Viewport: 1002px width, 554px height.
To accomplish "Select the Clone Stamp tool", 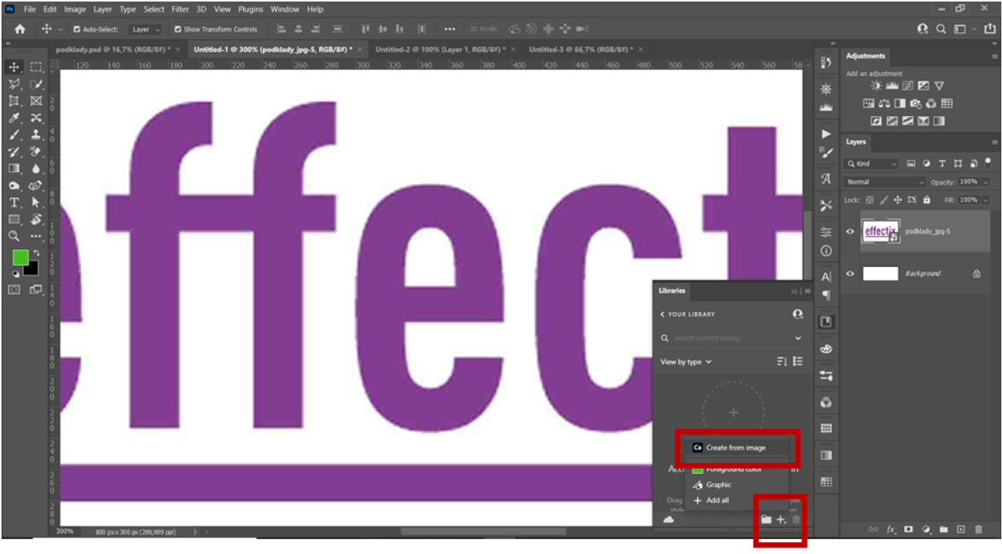I will point(36,135).
